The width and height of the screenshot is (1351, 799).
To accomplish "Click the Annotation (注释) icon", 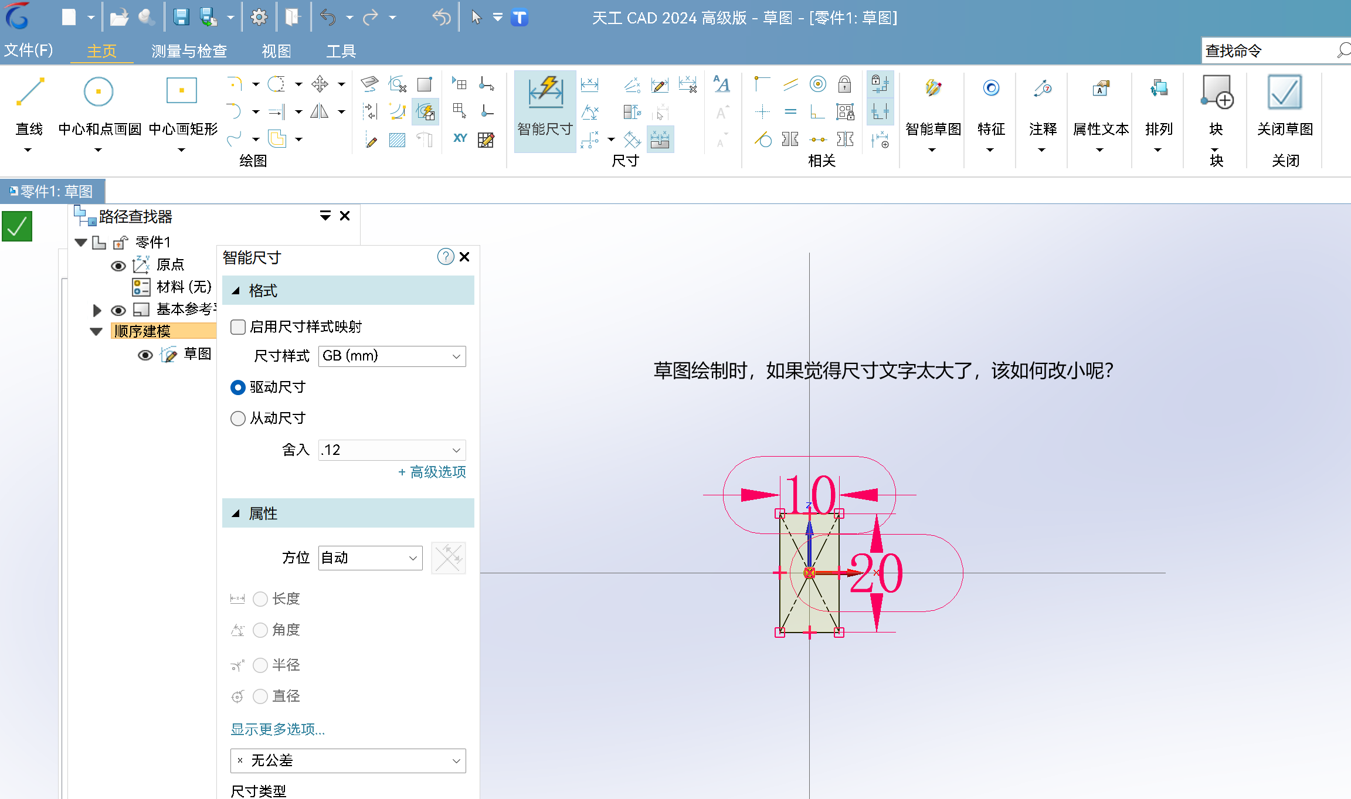I will (x=1043, y=88).
